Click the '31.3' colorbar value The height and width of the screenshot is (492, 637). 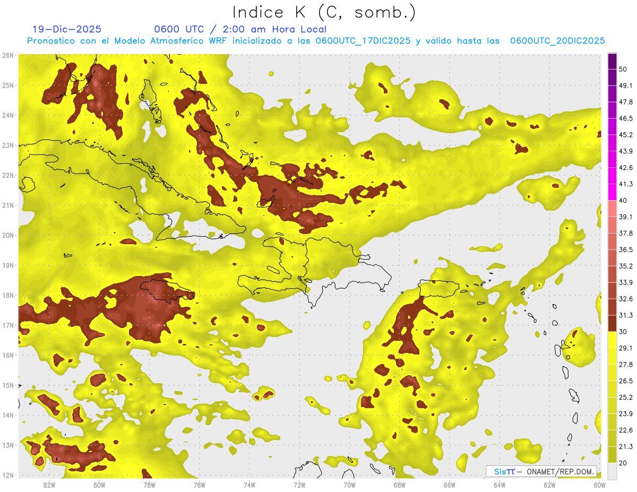(x=625, y=315)
